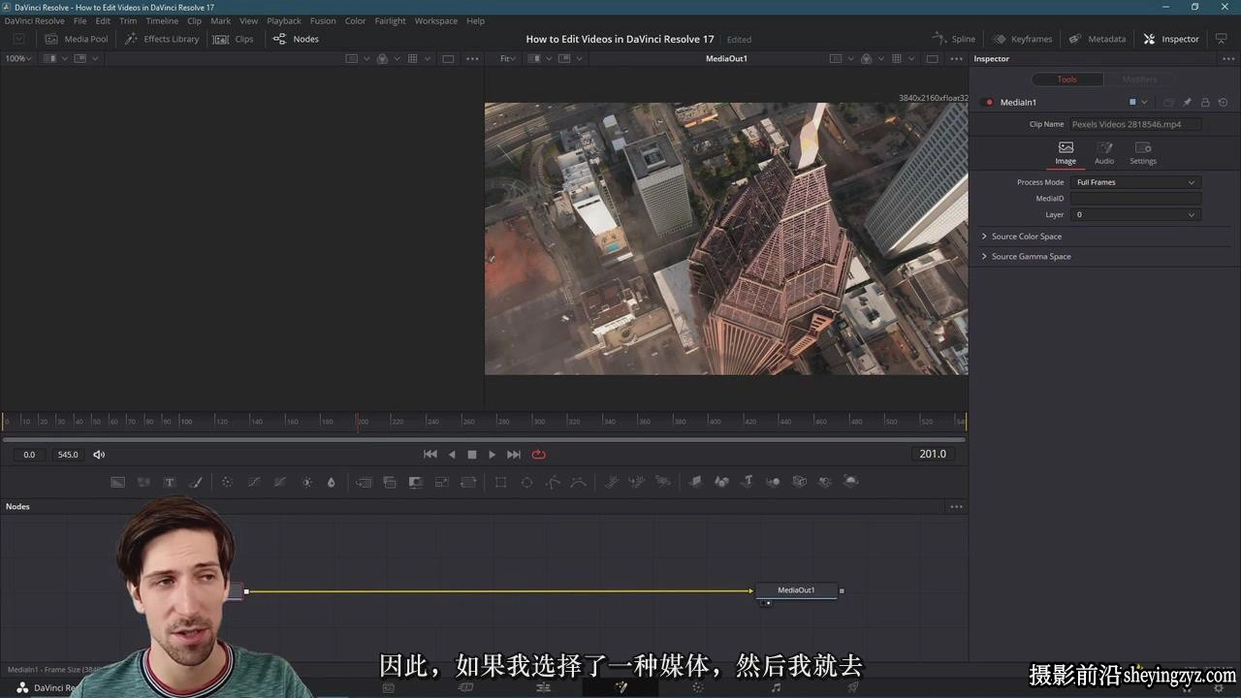This screenshot has width=1241, height=698.
Task: Lock the MediaIn1 tool
Action: (x=1205, y=102)
